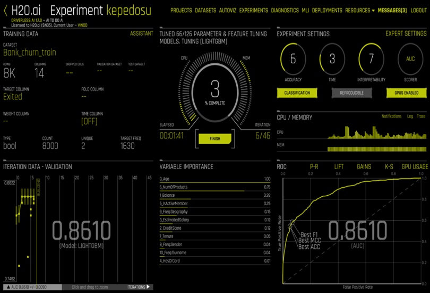Click the Best F1 marker on ROC curve
The height and width of the screenshot is (293, 430).
[291, 225]
